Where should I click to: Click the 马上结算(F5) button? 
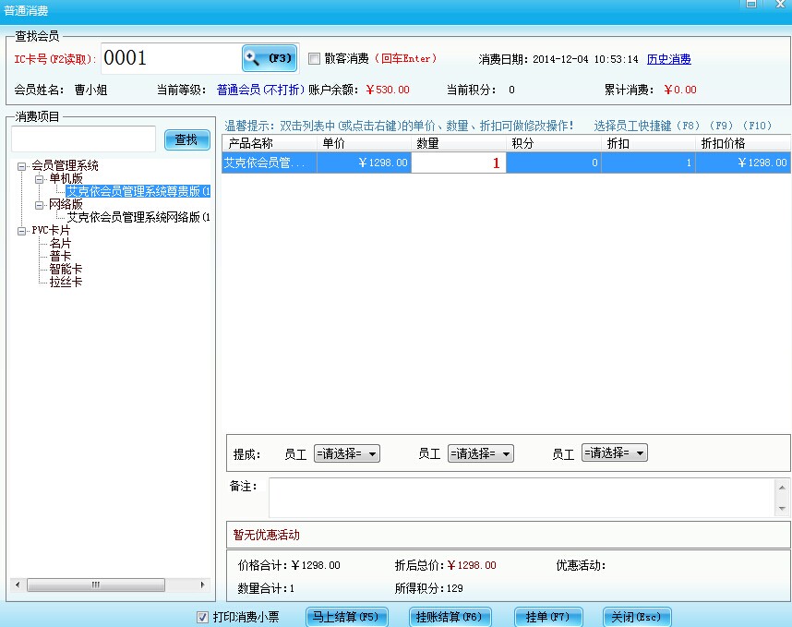pos(346,617)
